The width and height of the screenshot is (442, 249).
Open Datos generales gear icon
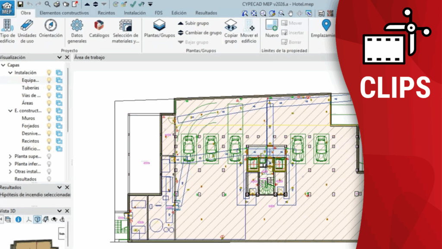pyautogui.click(x=77, y=26)
